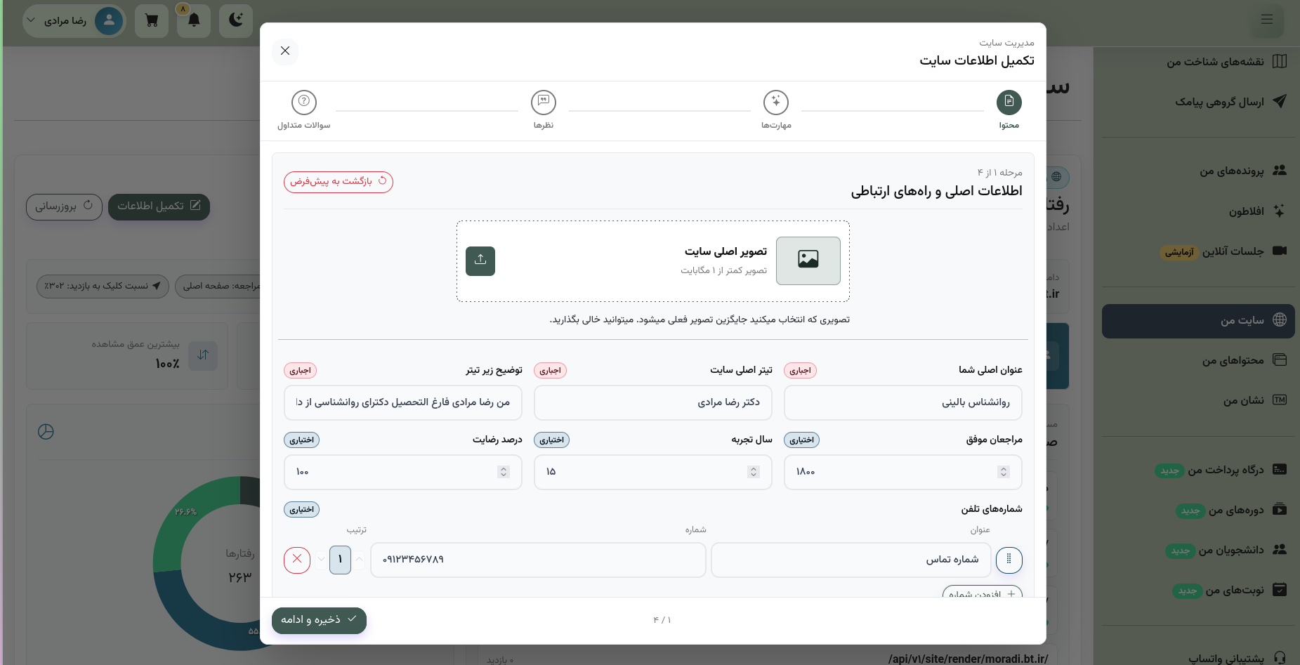Select سایت من in sidebar
Viewport: 1300px width, 665px height.
click(1198, 321)
